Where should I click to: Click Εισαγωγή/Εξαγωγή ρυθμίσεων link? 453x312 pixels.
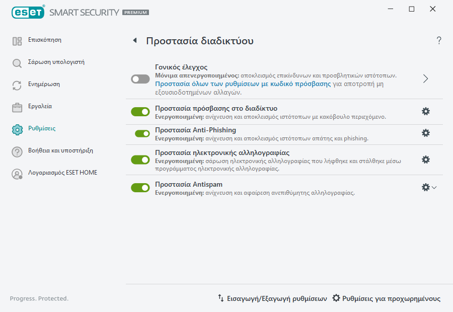coord(274,298)
